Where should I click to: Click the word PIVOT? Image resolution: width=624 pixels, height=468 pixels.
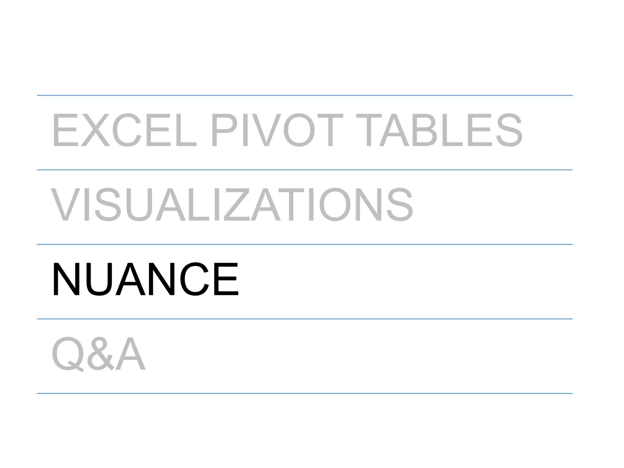(x=277, y=130)
